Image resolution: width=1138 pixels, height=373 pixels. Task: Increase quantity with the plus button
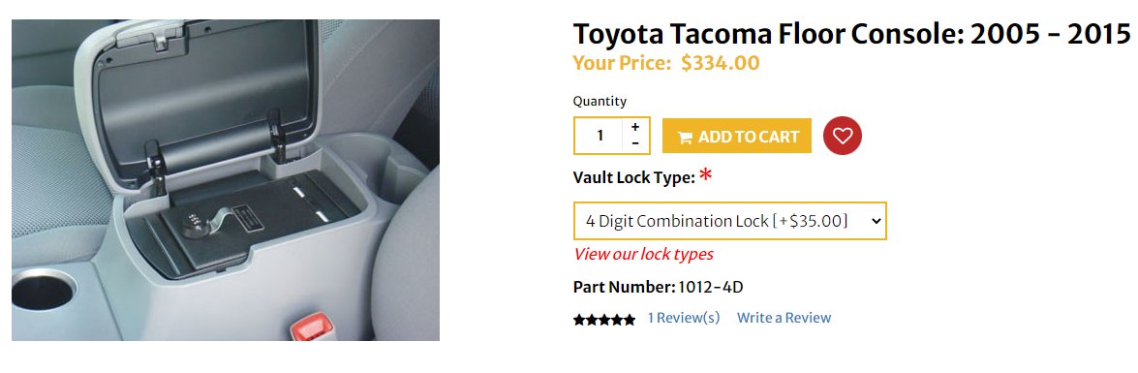point(635,127)
